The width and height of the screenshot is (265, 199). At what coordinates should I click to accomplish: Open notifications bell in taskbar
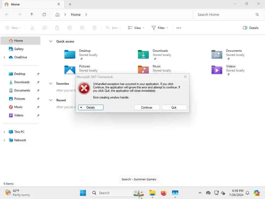click(x=247, y=193)
